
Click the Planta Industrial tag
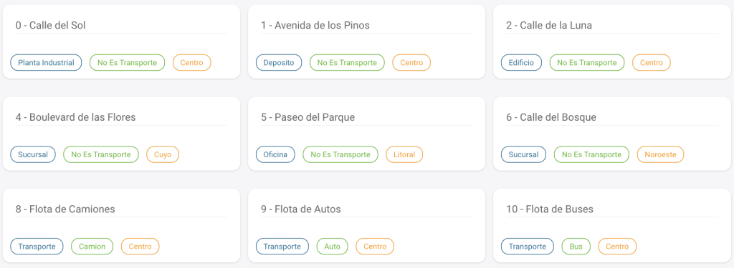pyautogui.click(x=46, y=63)
